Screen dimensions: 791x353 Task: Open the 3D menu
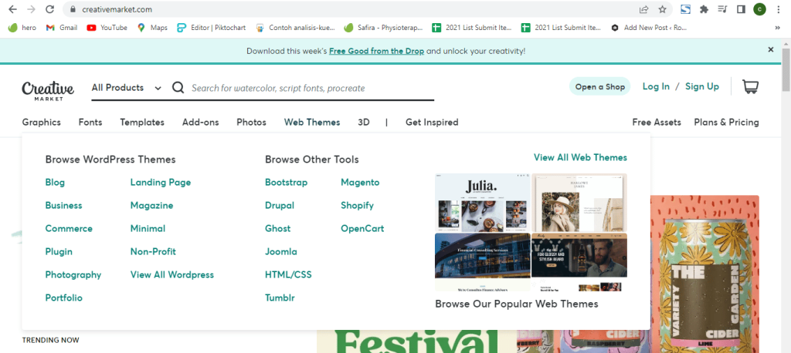click(x=364, y=123)
